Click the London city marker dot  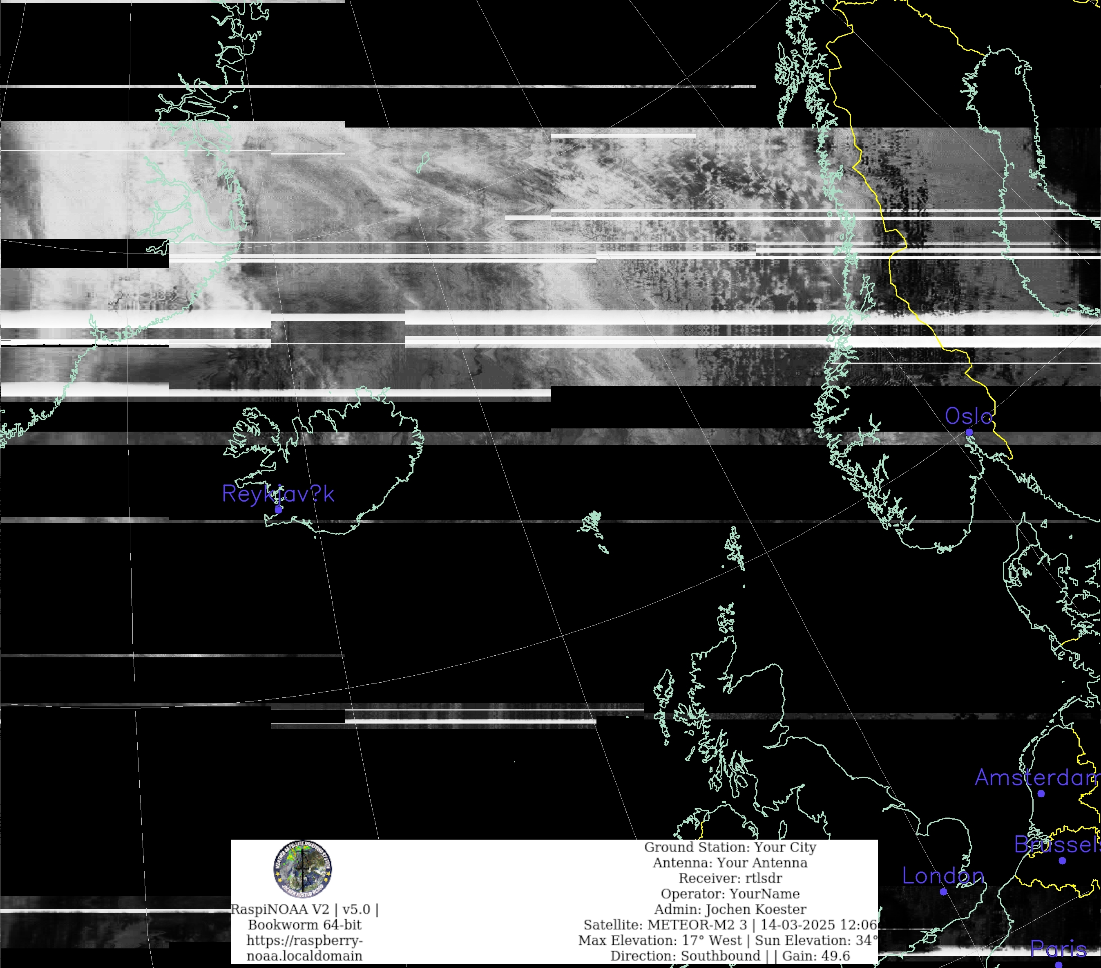click(x=943, y=892)
